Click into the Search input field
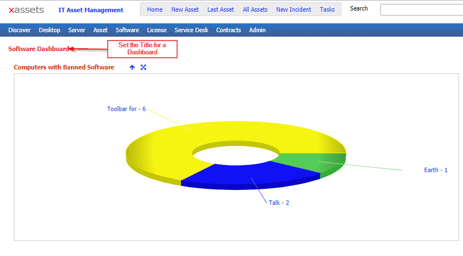Viewport: 463px width, 256px height. click(x=422, y=10)
